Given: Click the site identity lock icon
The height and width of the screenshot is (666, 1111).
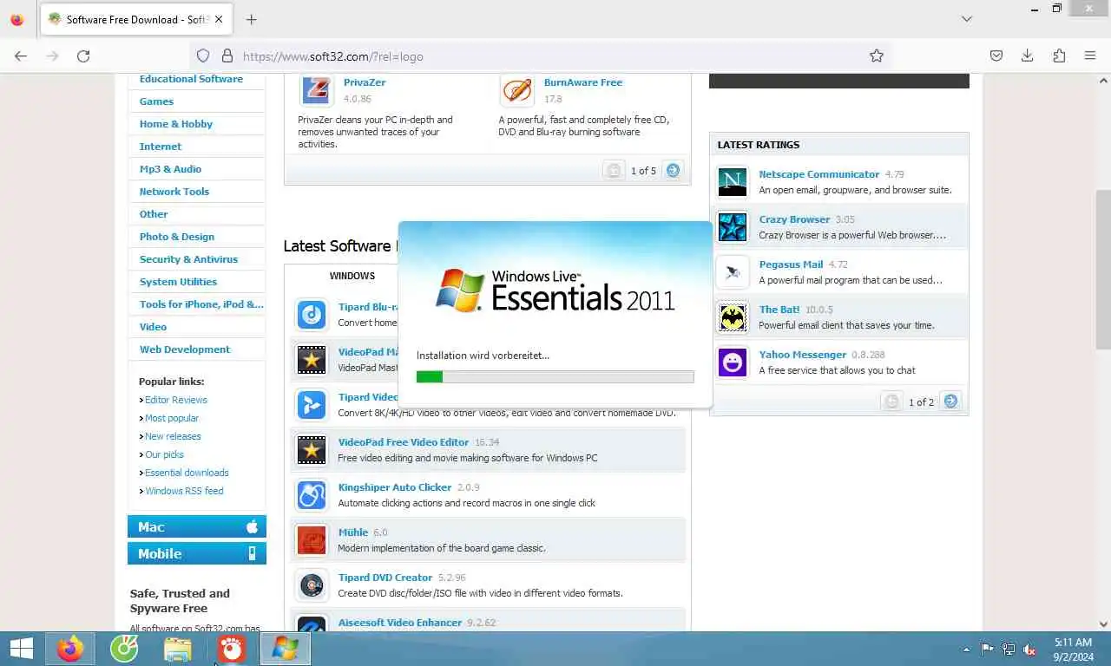Looking at the screenshot, I should [227, 55].
